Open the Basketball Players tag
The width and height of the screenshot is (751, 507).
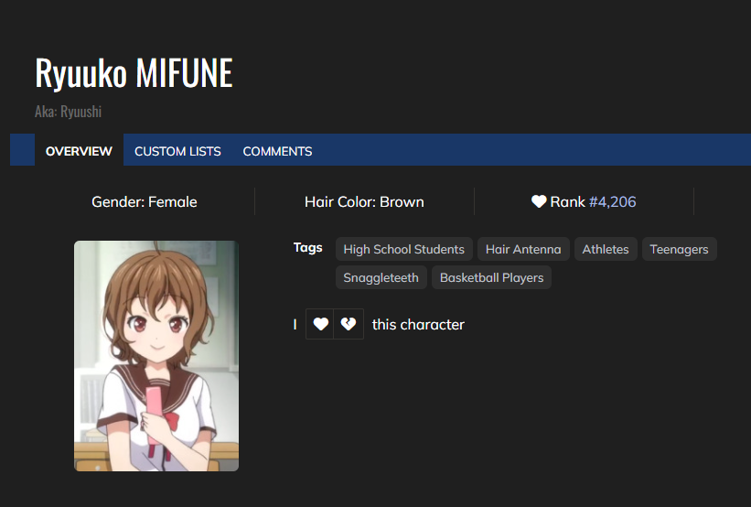click(x=491, y=277)
